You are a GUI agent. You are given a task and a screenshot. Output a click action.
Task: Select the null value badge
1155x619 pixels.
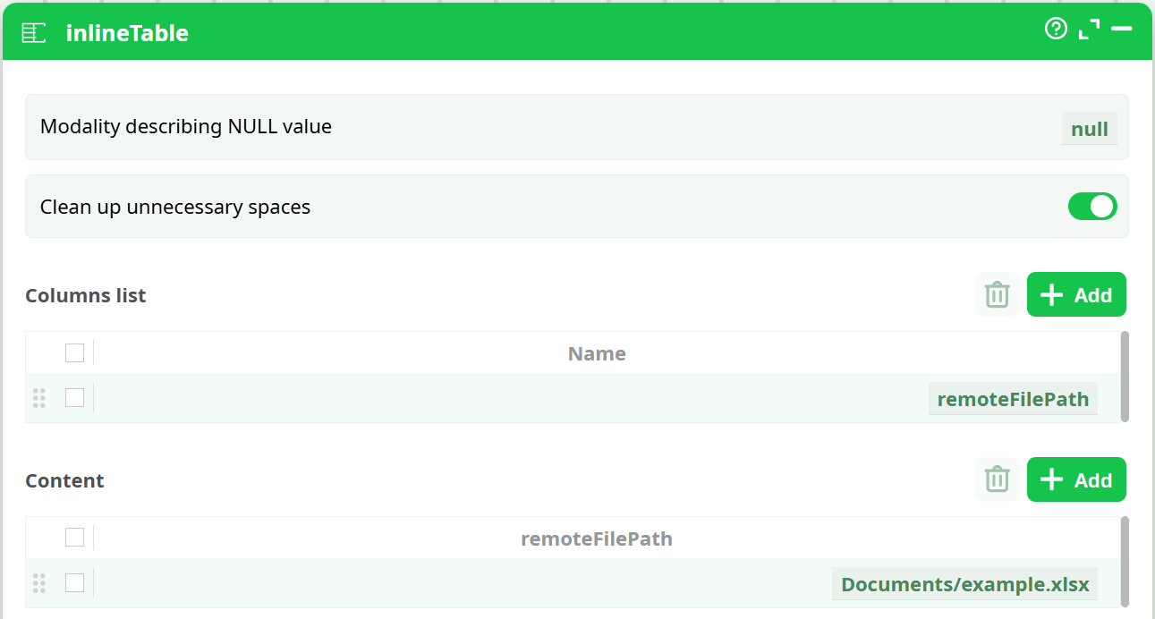(1089, 128)
